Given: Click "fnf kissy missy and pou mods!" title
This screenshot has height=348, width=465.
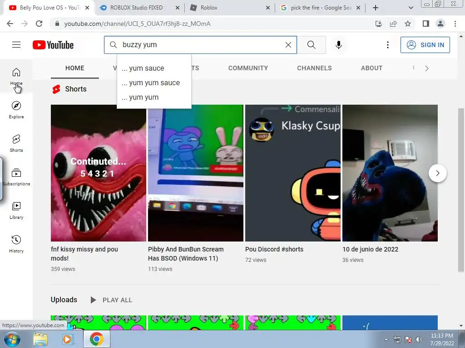Looking at the screenshot, I should 84,254.
